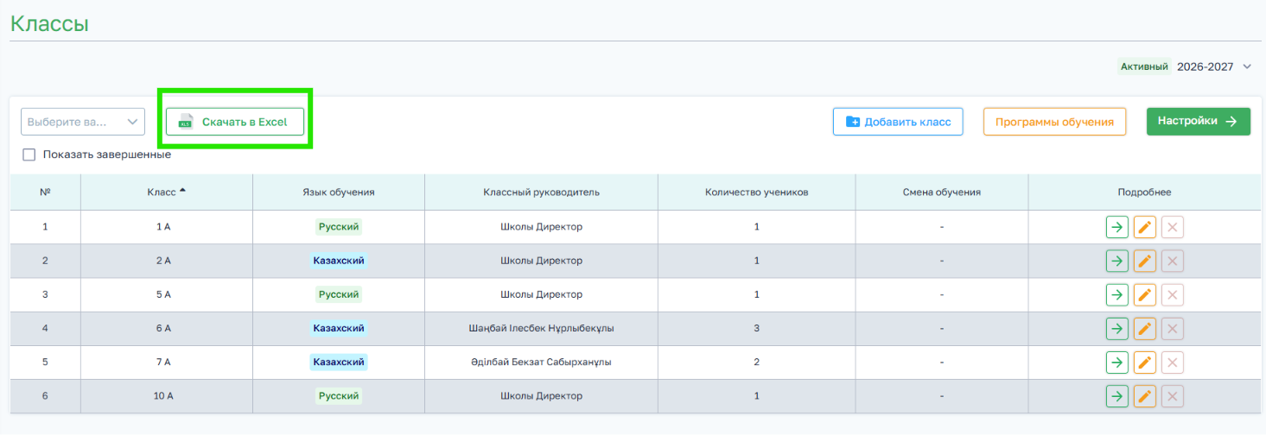Open details arrow for class 10 А
This screenshot has width=1266, height=435.
click(1117, 396)
